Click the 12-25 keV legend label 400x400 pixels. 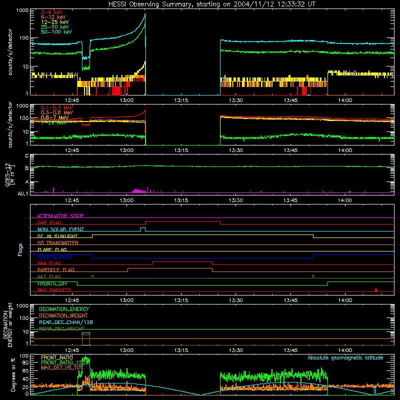point(55,22)
